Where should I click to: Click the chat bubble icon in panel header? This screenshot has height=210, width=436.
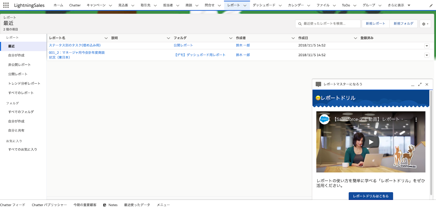(x=318, y=84)
